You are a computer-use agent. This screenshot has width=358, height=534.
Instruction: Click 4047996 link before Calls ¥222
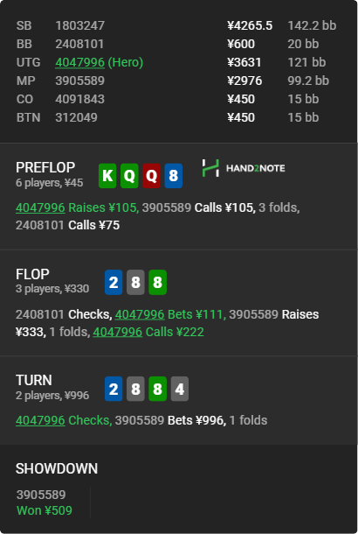tap(118, 332)
